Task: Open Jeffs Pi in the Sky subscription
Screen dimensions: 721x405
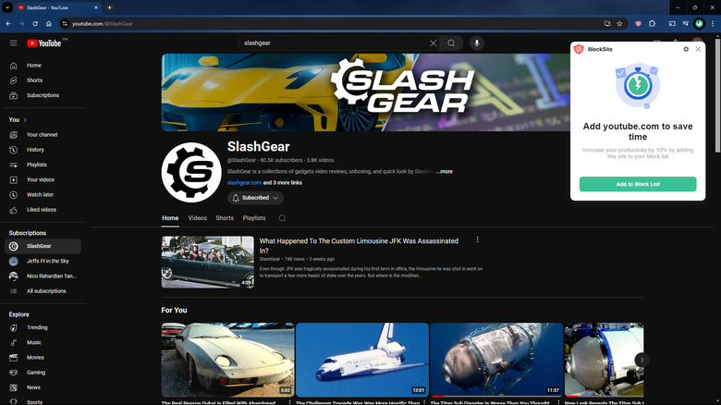Action: pos(43,261)
